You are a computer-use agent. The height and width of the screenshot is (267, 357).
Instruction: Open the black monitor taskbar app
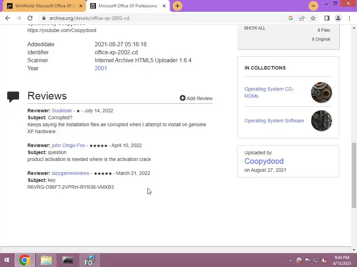pyautogui.click(x=68, y=260)
